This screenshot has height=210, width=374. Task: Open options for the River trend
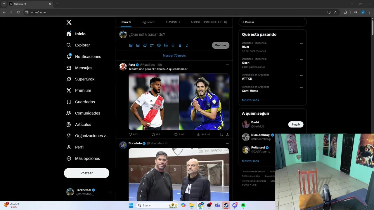[x=302, y=44]
